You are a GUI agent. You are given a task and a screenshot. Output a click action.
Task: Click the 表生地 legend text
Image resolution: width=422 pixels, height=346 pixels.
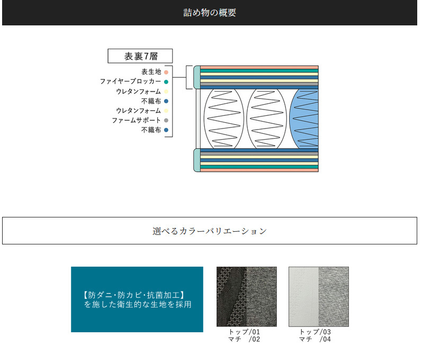click(x=151, y=72)
